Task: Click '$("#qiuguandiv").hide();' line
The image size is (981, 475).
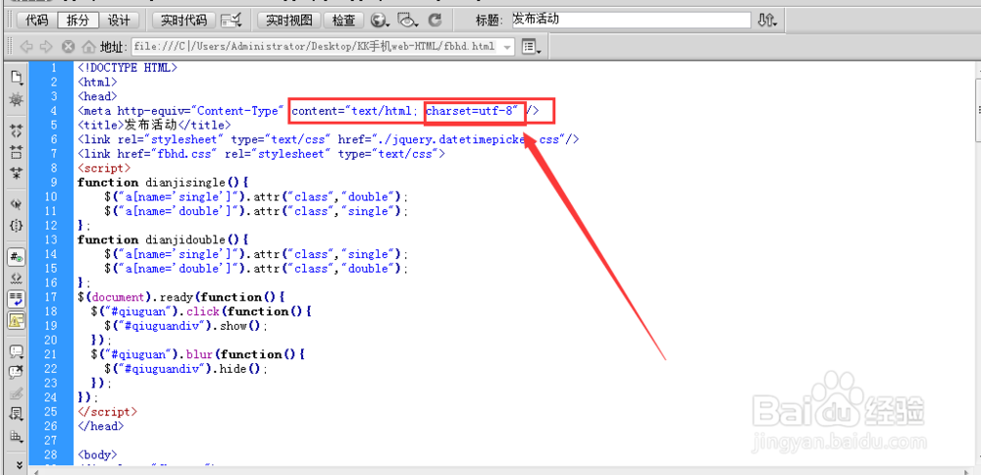Action: pos(185,369)
